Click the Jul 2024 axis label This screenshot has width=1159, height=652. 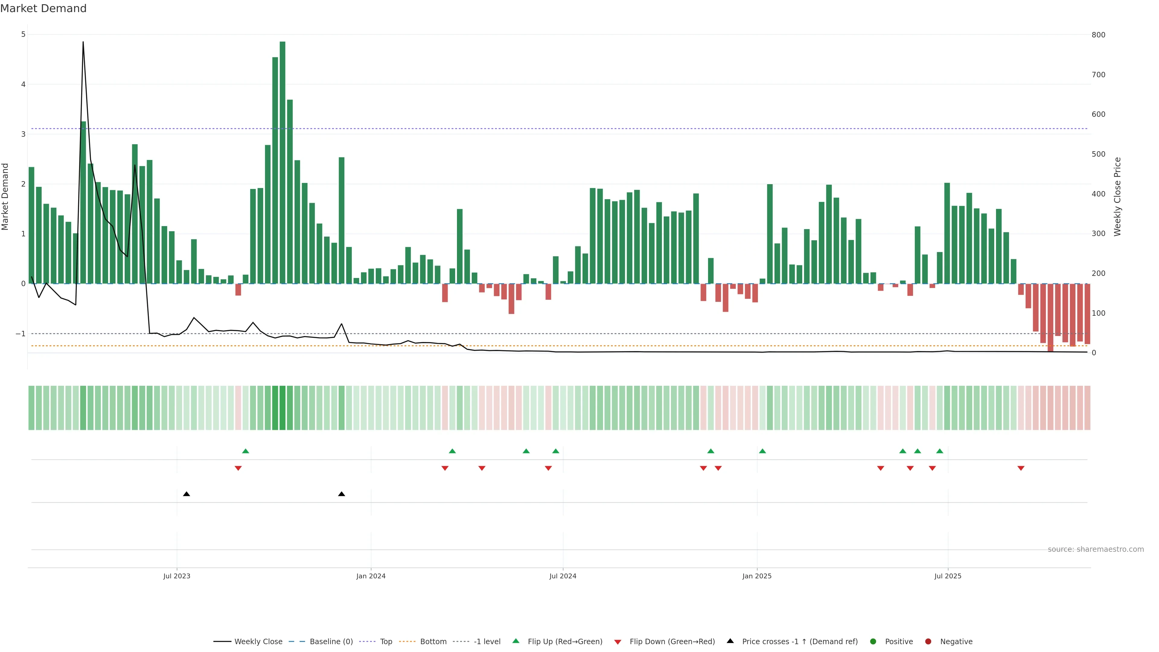pos(562,576)
